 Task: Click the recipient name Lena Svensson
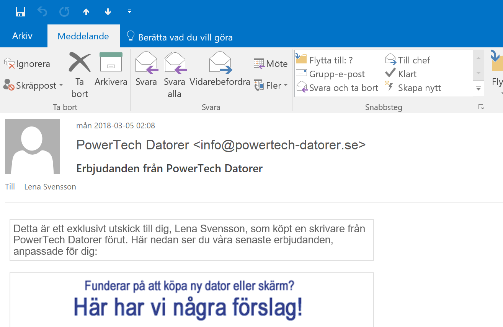(x=50, y=187)
